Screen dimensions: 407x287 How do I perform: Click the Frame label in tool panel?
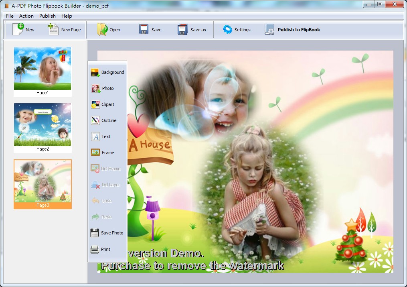click(x=108, y=153)
